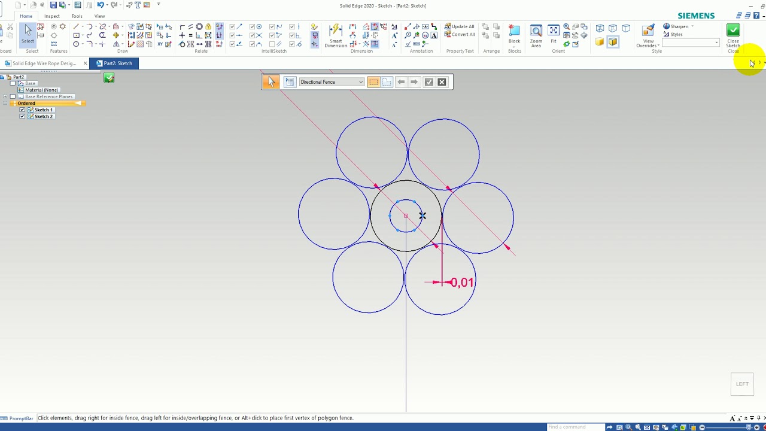Open the style name combo box
The width and height of the screenshot is (766, 431).
691,43
